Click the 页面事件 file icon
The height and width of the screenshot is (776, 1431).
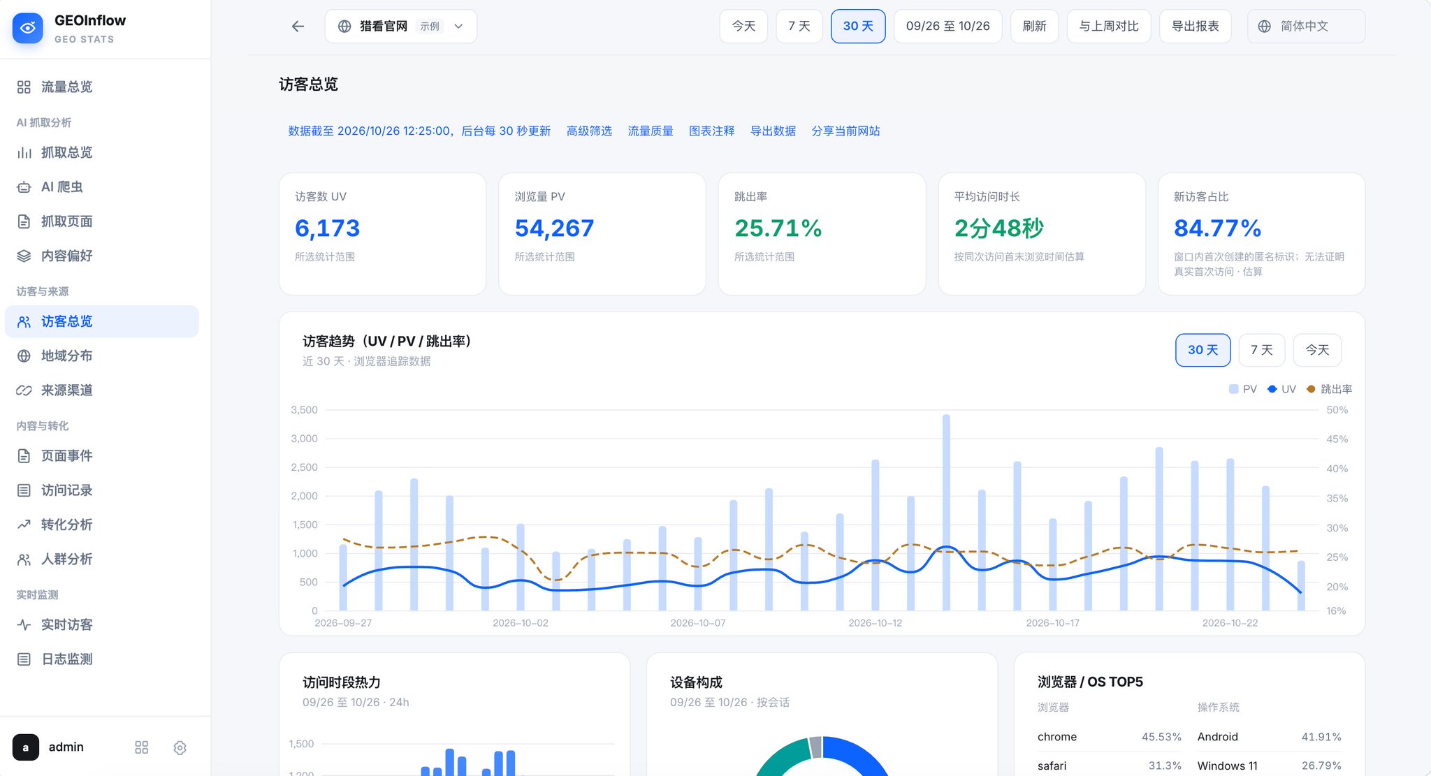(x=24, y=456)
